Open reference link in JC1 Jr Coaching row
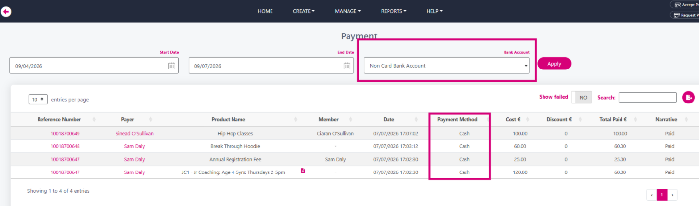Image resolution: width=699 pixels, height=206 pixels. (65, 172)
